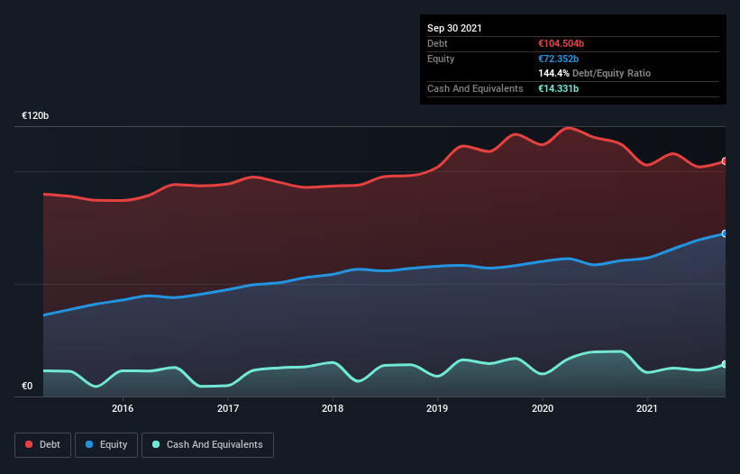Click the 2020 x-axis label
Screen dimensions: 740x474
543,408
